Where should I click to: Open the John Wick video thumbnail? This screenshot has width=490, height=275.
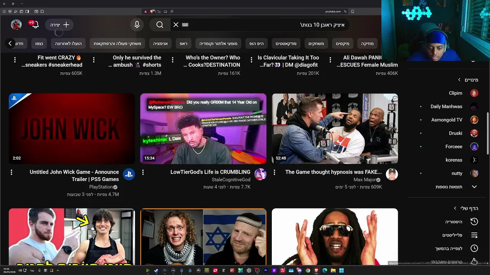click(72, 129)
